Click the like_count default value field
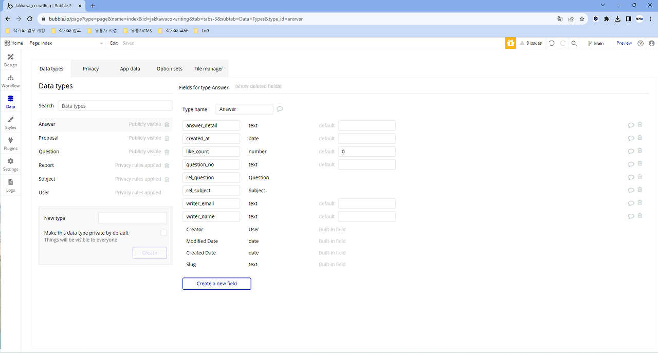 (367, 152)
